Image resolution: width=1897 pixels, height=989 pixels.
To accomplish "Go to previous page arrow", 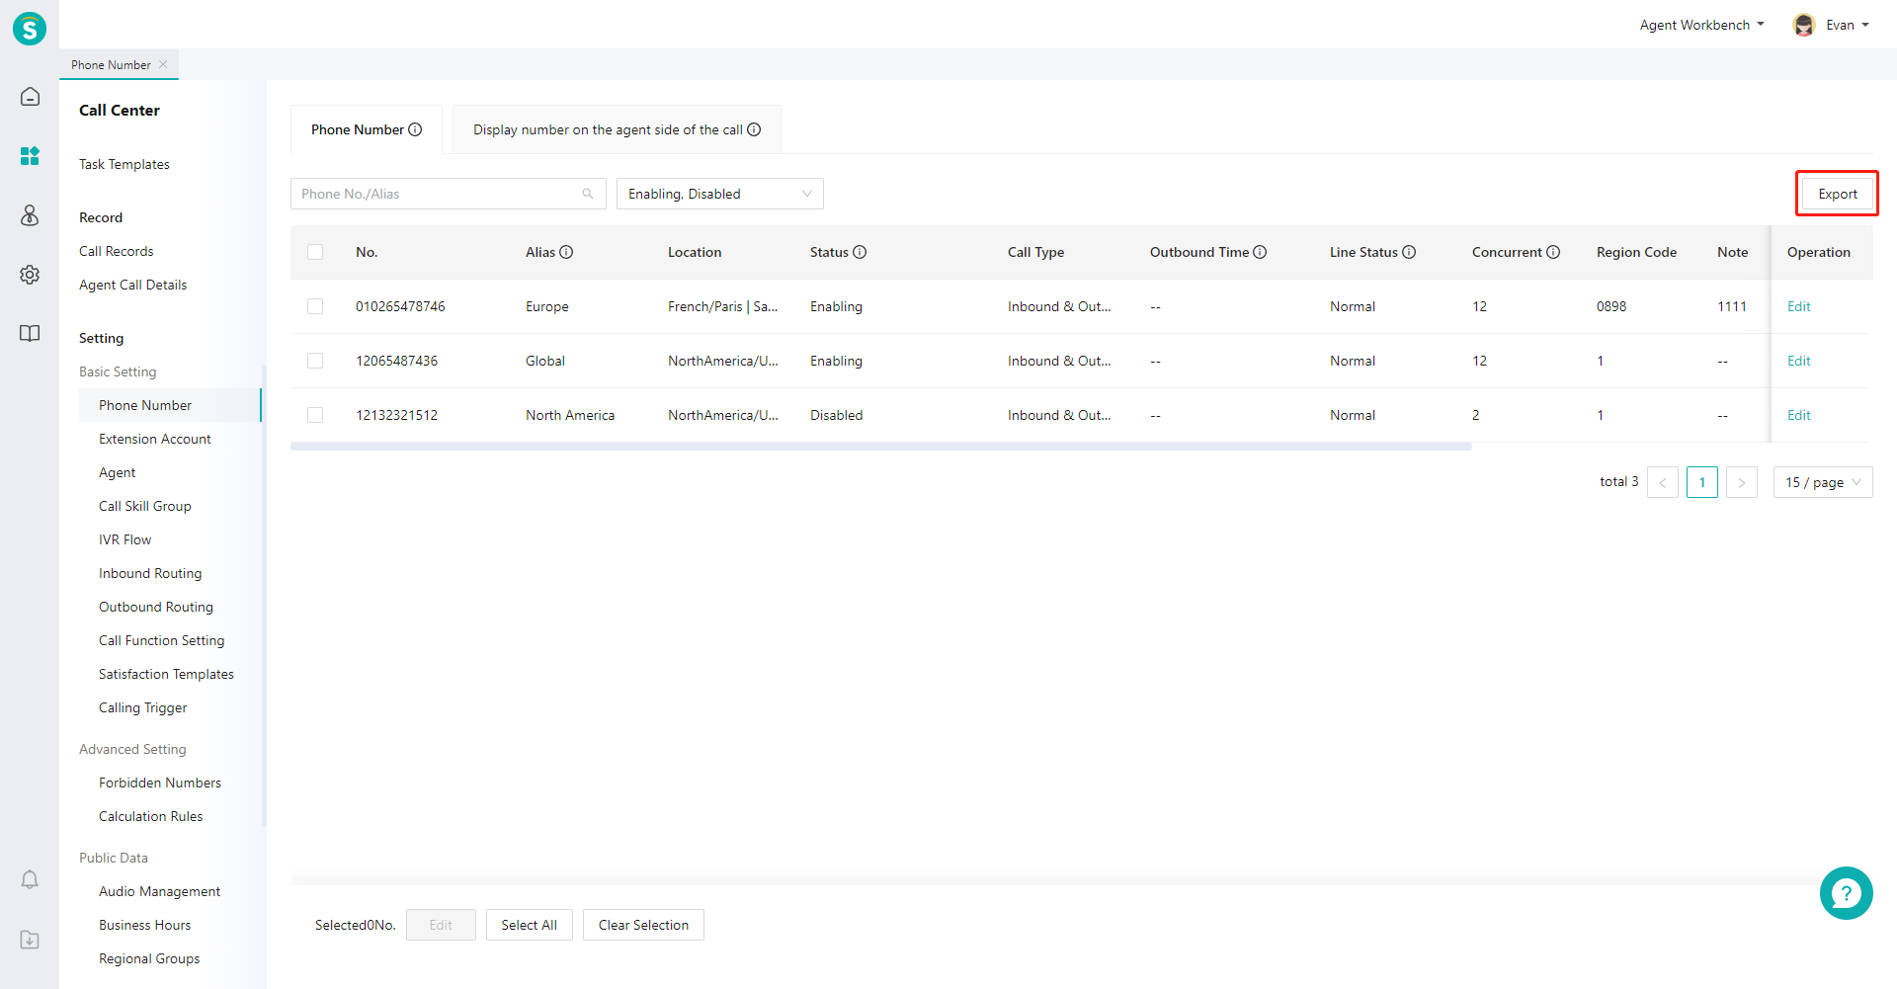I will point(1663,482).
